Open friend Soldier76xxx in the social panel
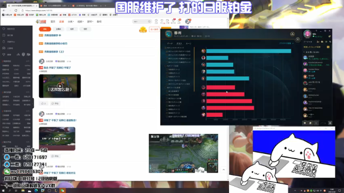The image size is (344, 193). 317,70
